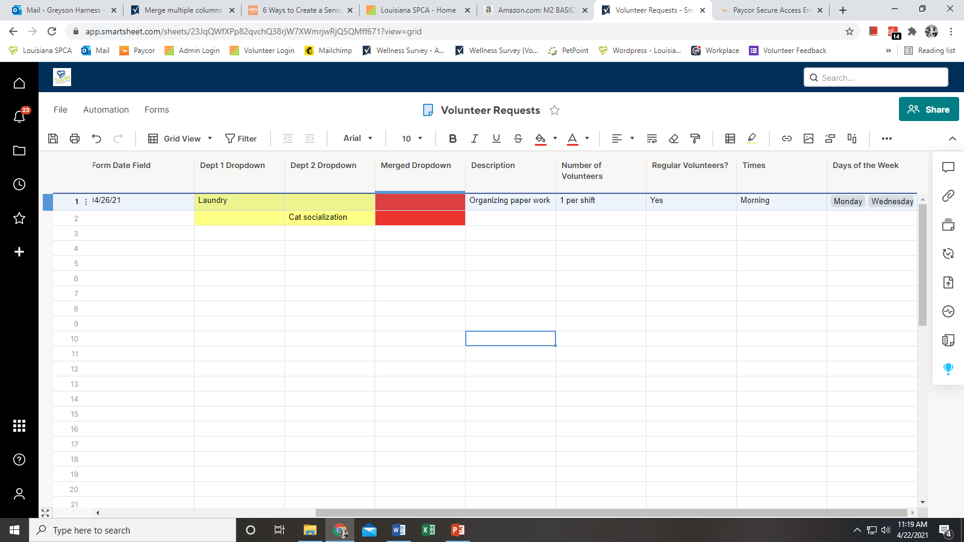964x542 pixels.
Task: Click the plus icon in left sidebar
Action: 19,252
